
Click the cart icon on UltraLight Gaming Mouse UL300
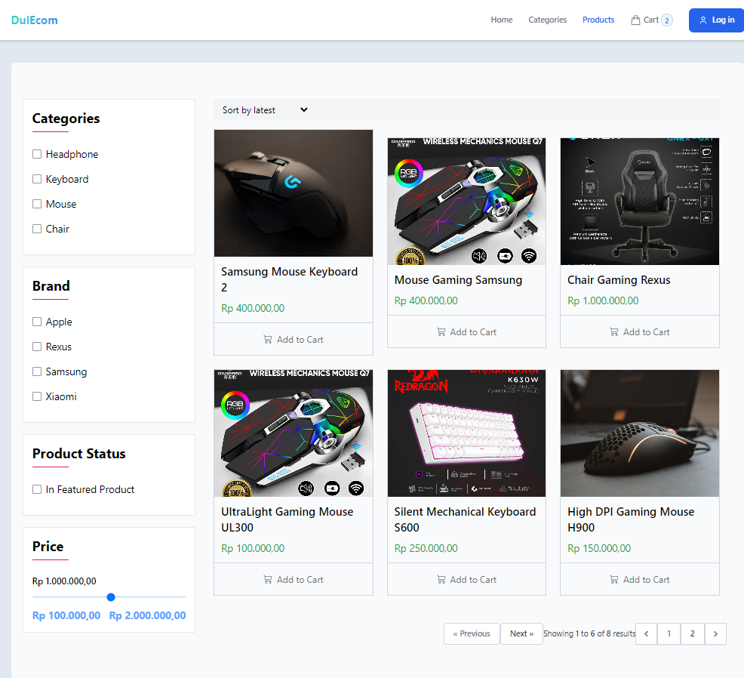pos(267,579)
